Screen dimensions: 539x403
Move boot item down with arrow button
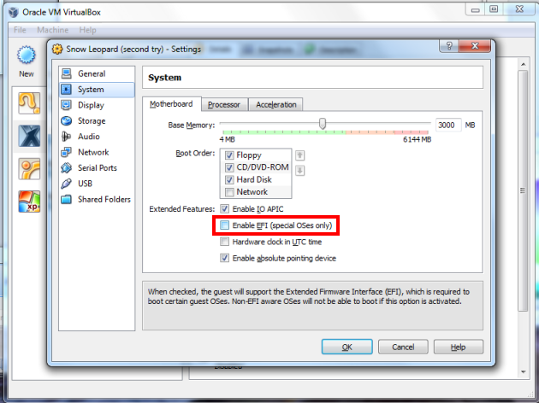click(299, 170)
